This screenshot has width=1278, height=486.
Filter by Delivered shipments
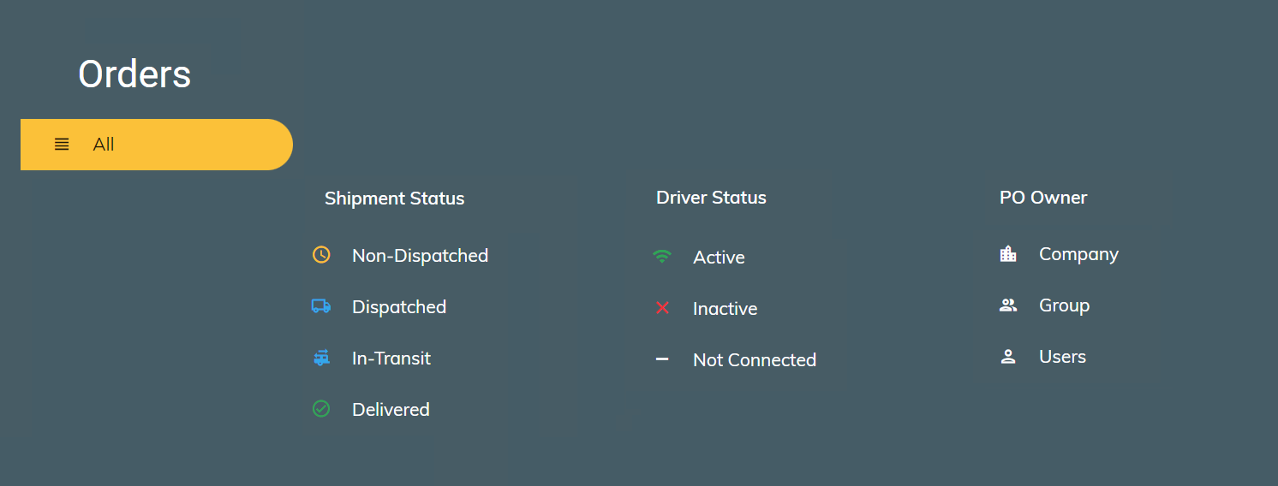click(x=391, y=409)
